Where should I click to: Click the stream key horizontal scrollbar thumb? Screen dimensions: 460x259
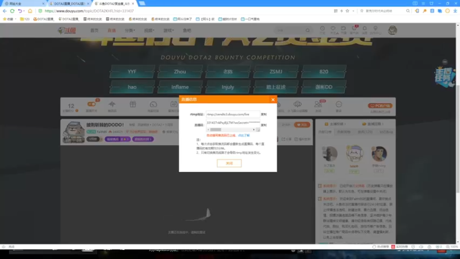(216, 129)
